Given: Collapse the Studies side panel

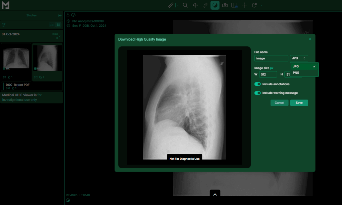Looking at the screenshot, I should pyautogui.click(x=59, y=15).
